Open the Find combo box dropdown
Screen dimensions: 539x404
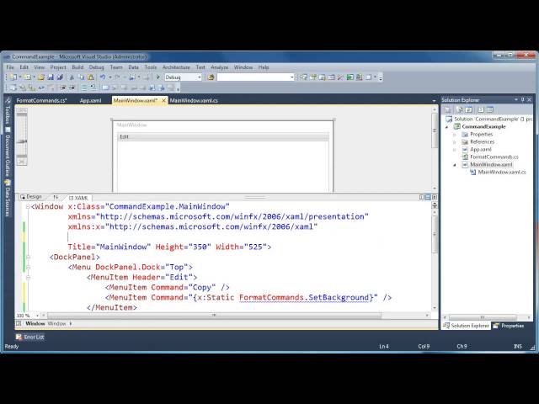coord(292,77)
